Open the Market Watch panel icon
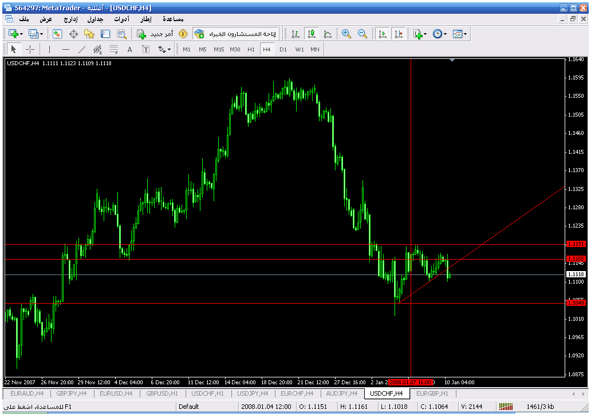This screenshot has height=414, width=591. (57, 34)
